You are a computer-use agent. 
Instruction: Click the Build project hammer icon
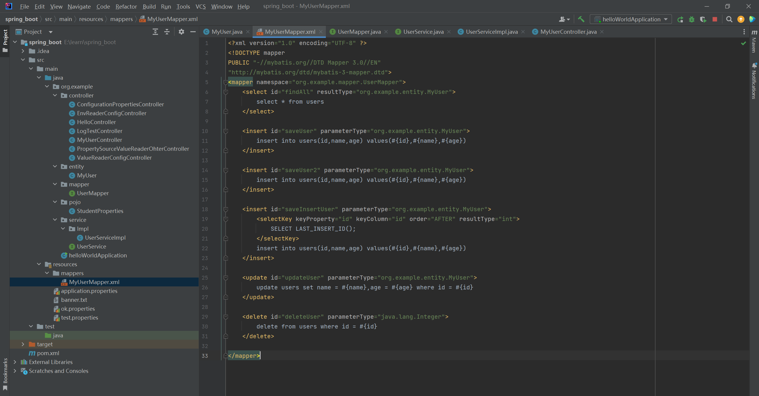tap(581, 19)
